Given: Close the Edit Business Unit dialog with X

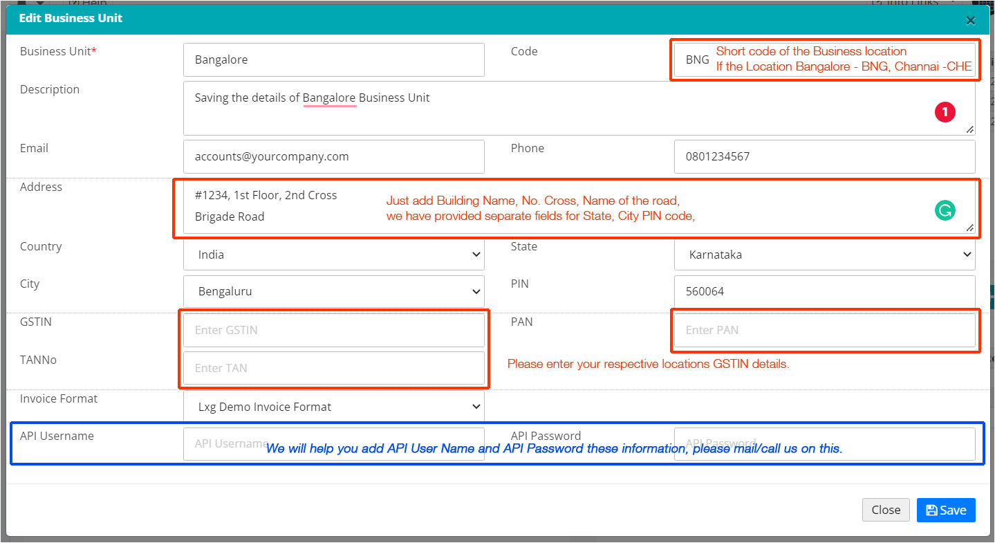Looking at the screenshot, I should coord(971,21).
